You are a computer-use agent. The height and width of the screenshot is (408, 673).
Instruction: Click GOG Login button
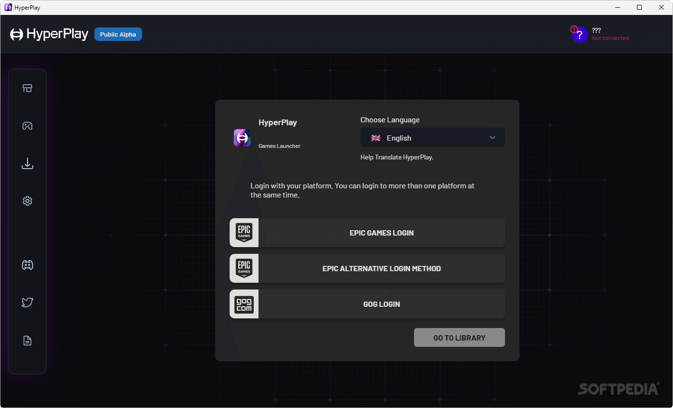pyautogui.click(x=367, y=304)
